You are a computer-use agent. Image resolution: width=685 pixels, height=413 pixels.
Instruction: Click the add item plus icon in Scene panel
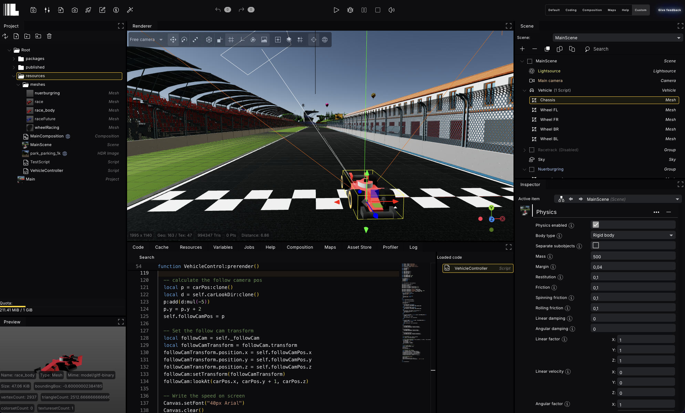522,49
